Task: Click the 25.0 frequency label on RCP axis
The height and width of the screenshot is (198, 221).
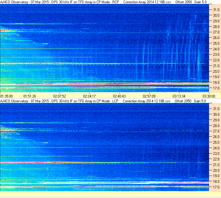Action: [x=216, y=44]
